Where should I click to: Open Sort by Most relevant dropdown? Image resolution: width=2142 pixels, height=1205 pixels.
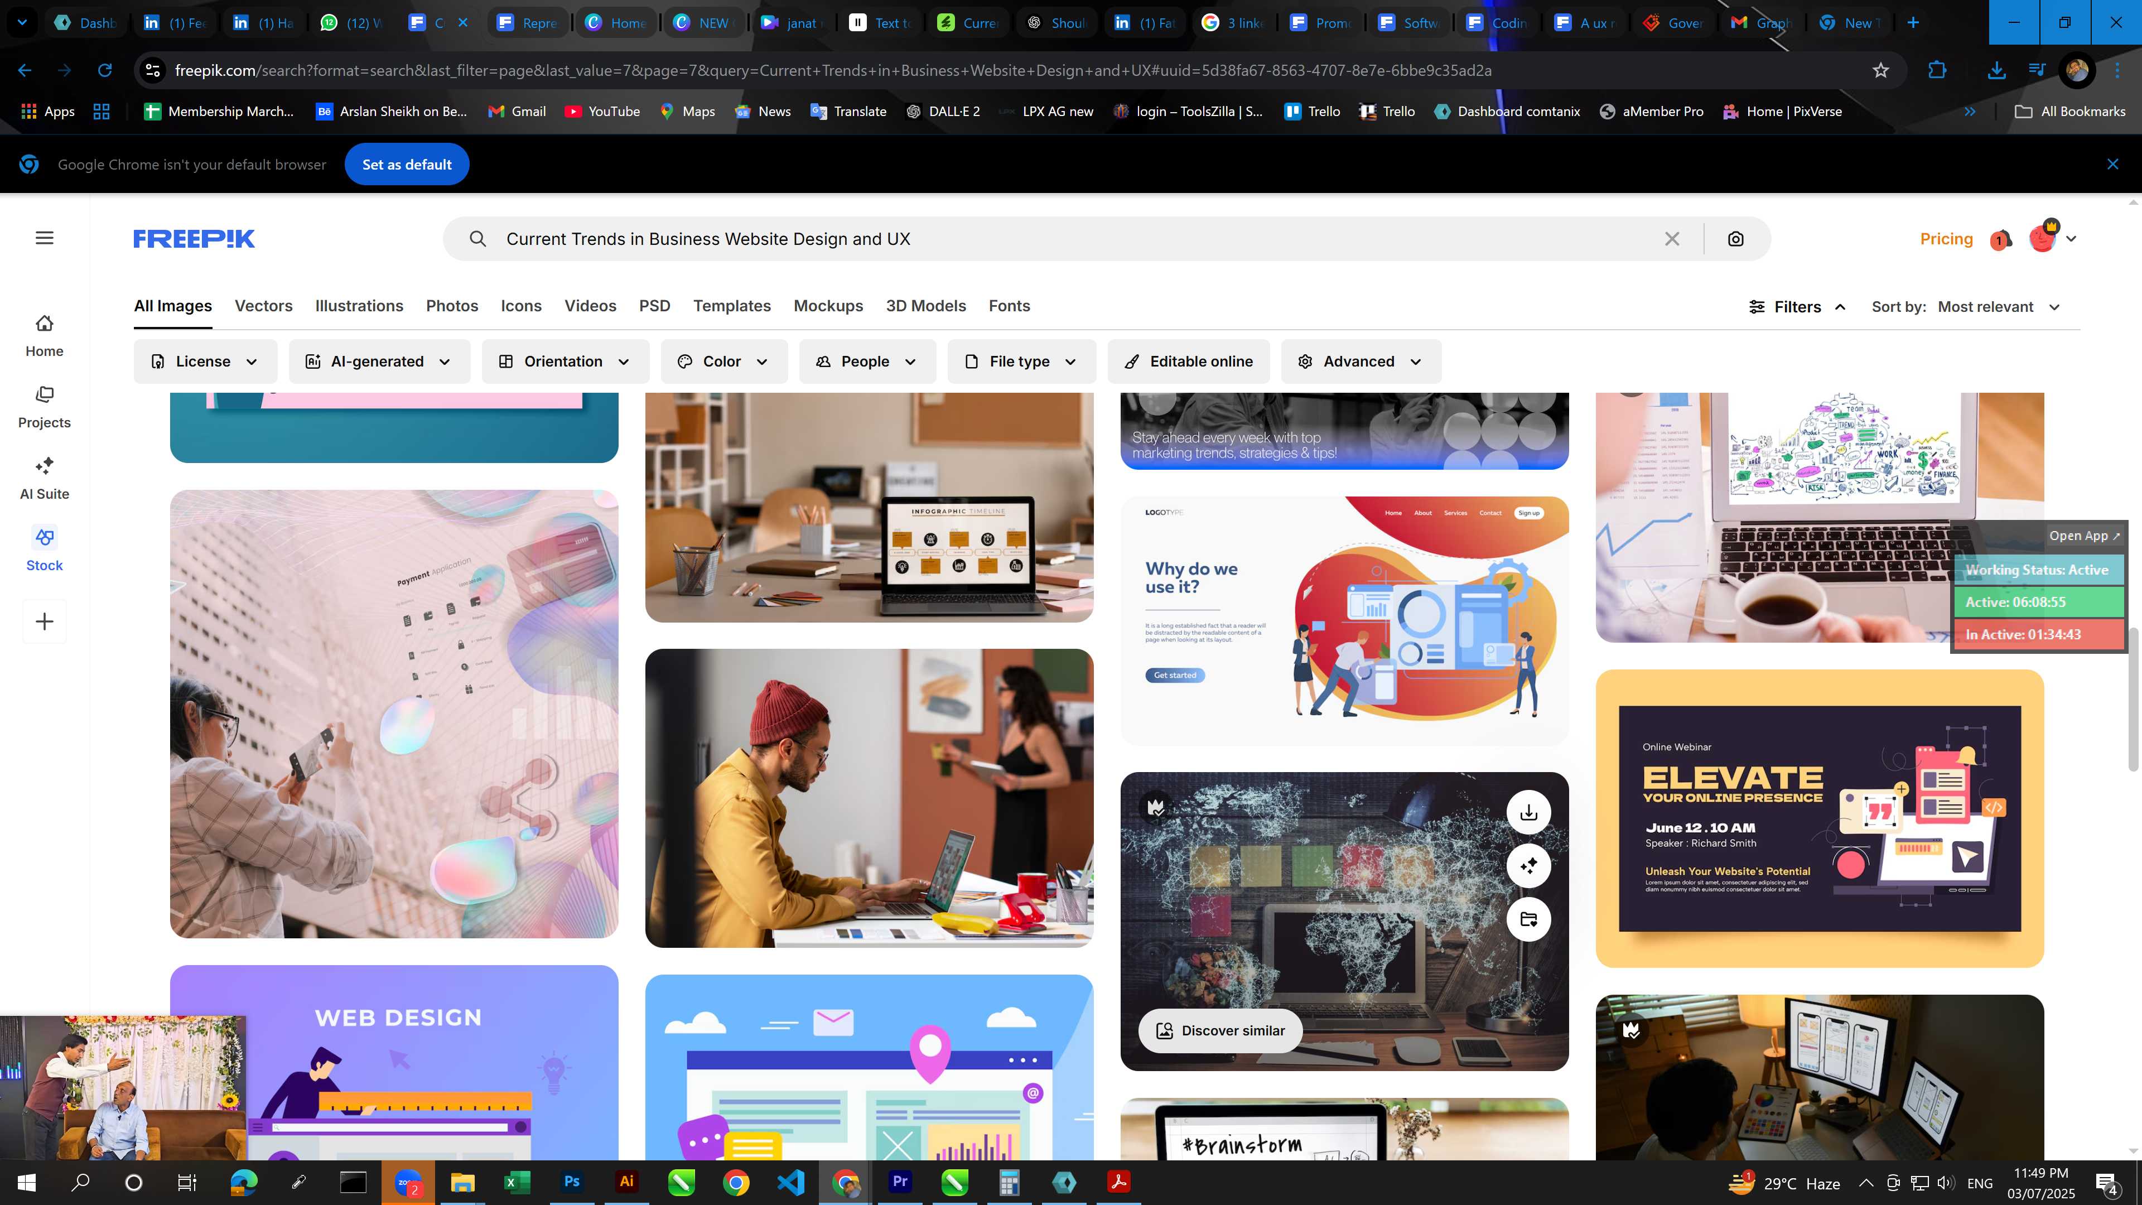coord(1998,307)
